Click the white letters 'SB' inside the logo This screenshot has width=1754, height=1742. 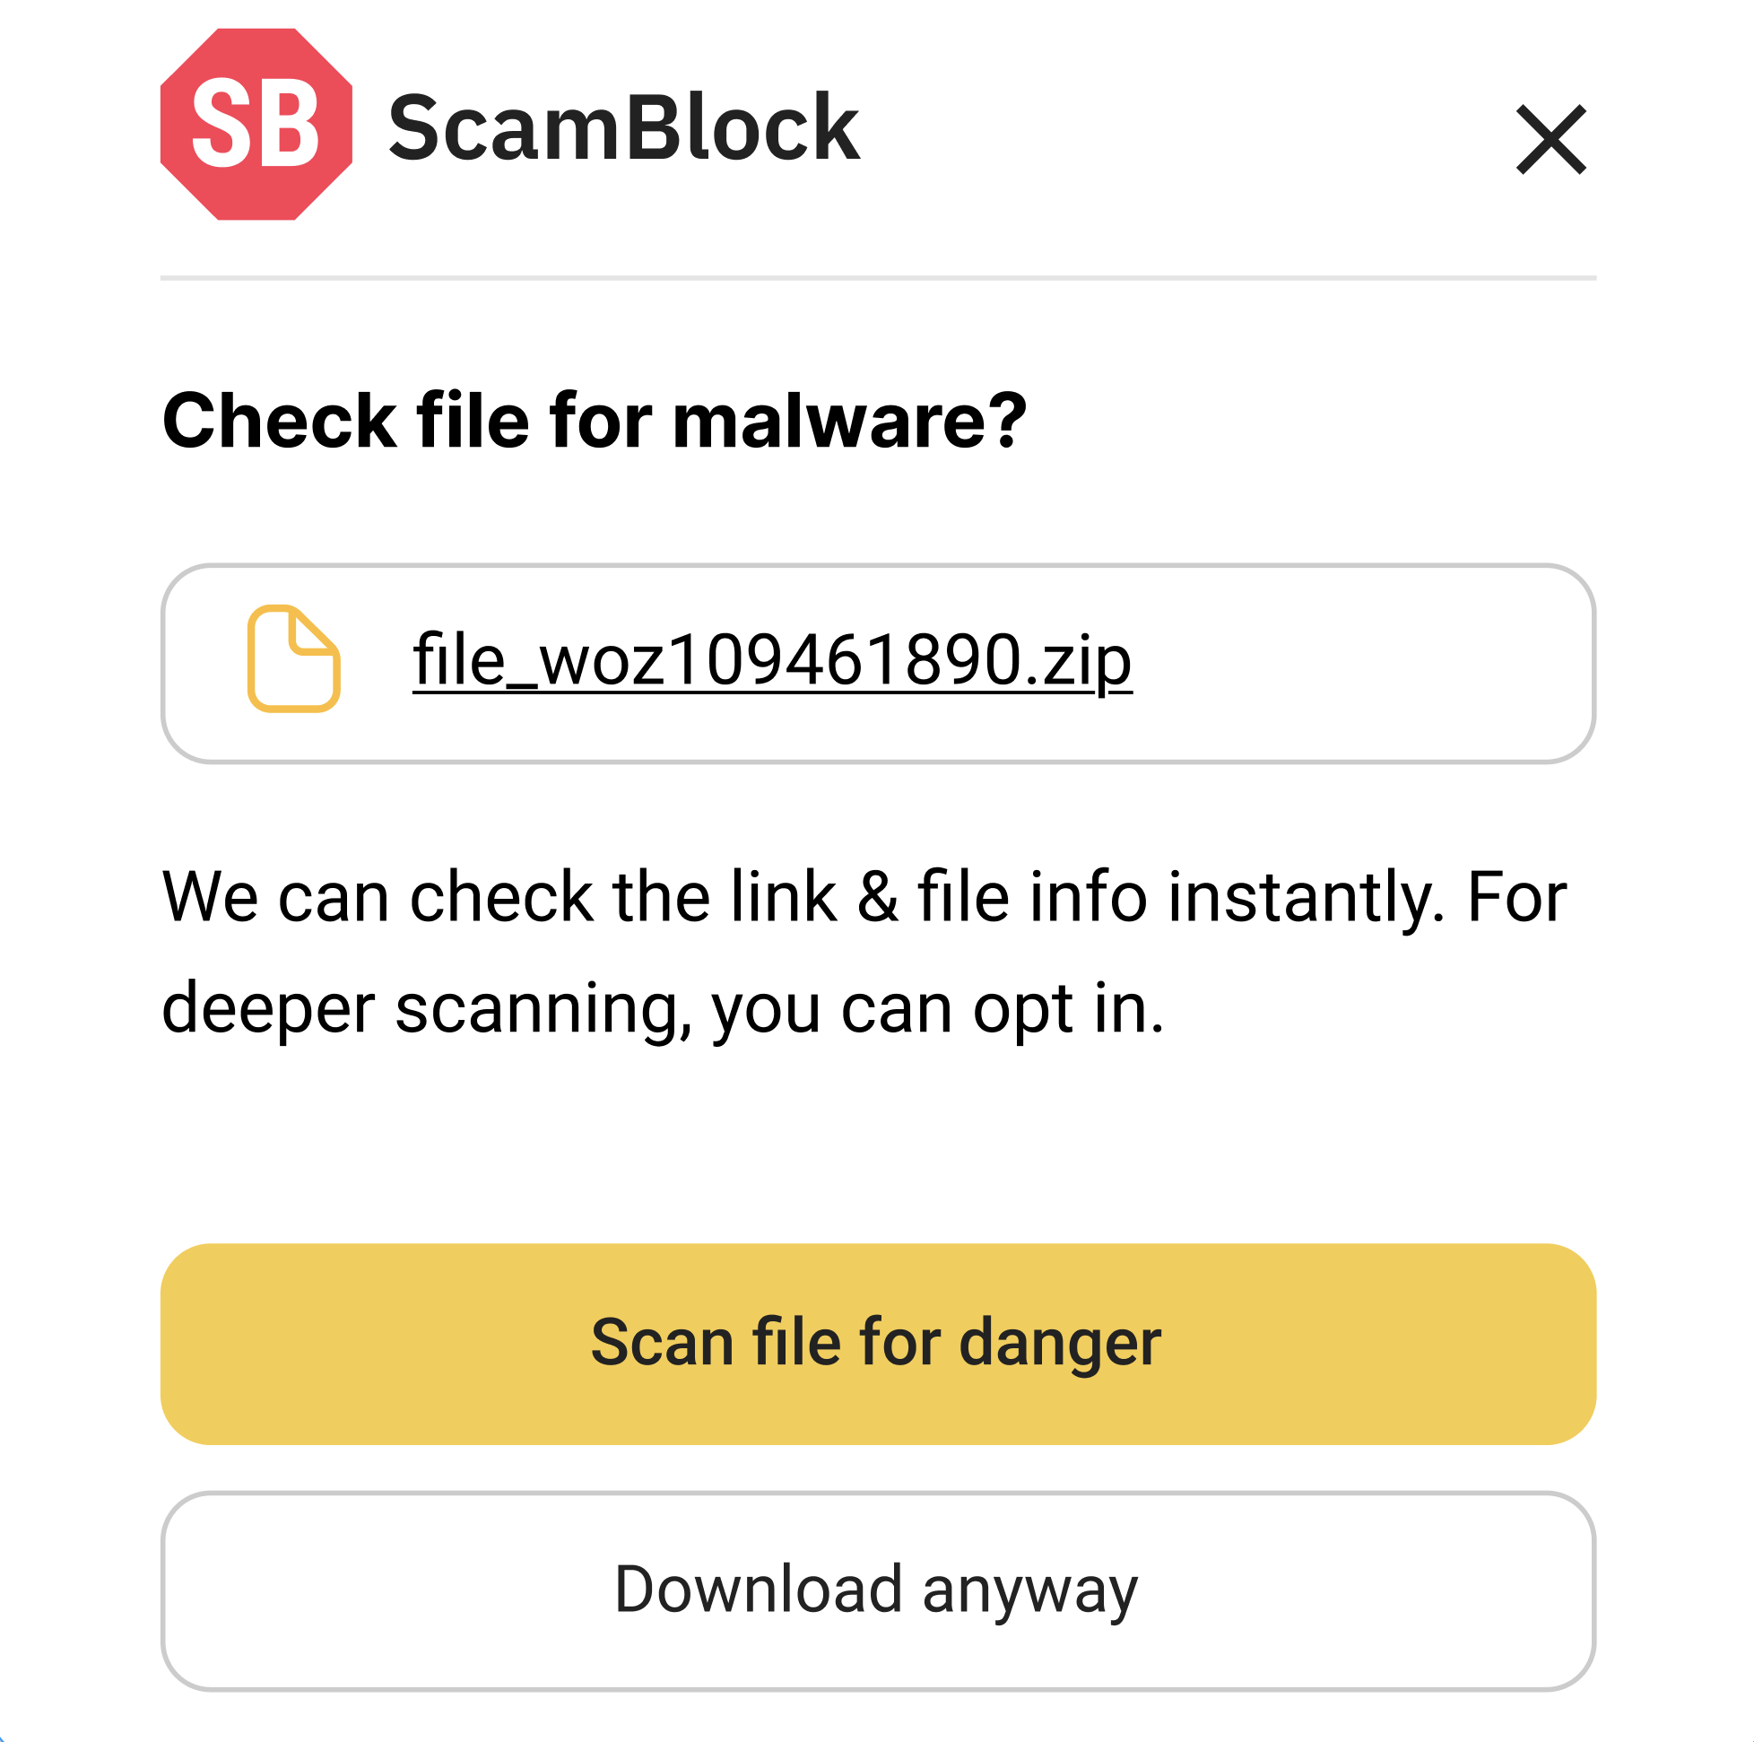pyautogui.click(x=256, y=126)
